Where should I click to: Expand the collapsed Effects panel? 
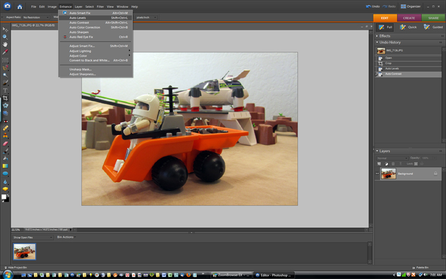tap(378, 36)
